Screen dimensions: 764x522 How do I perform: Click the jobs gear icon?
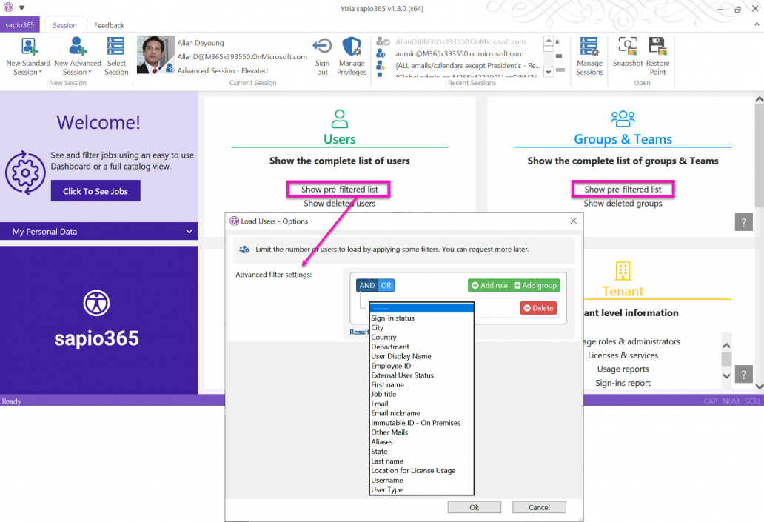[25, 173]
